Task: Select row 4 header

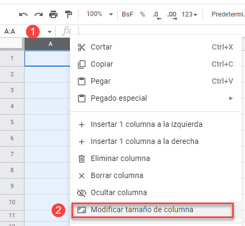Action: [x=12, y=106]
